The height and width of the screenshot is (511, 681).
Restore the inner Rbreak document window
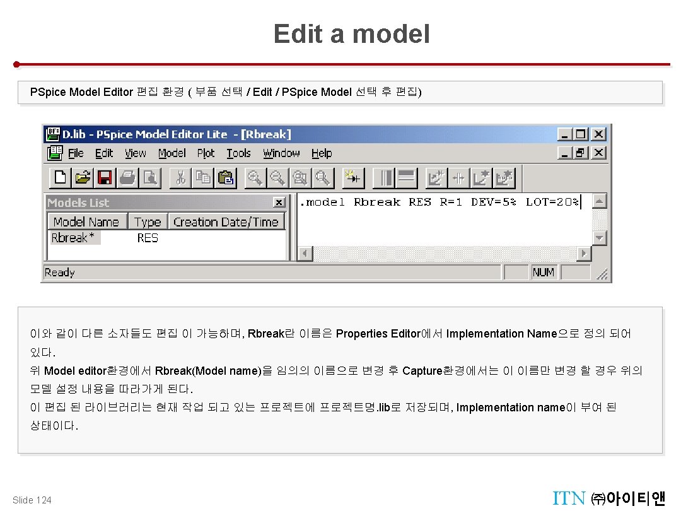point(580,153)
